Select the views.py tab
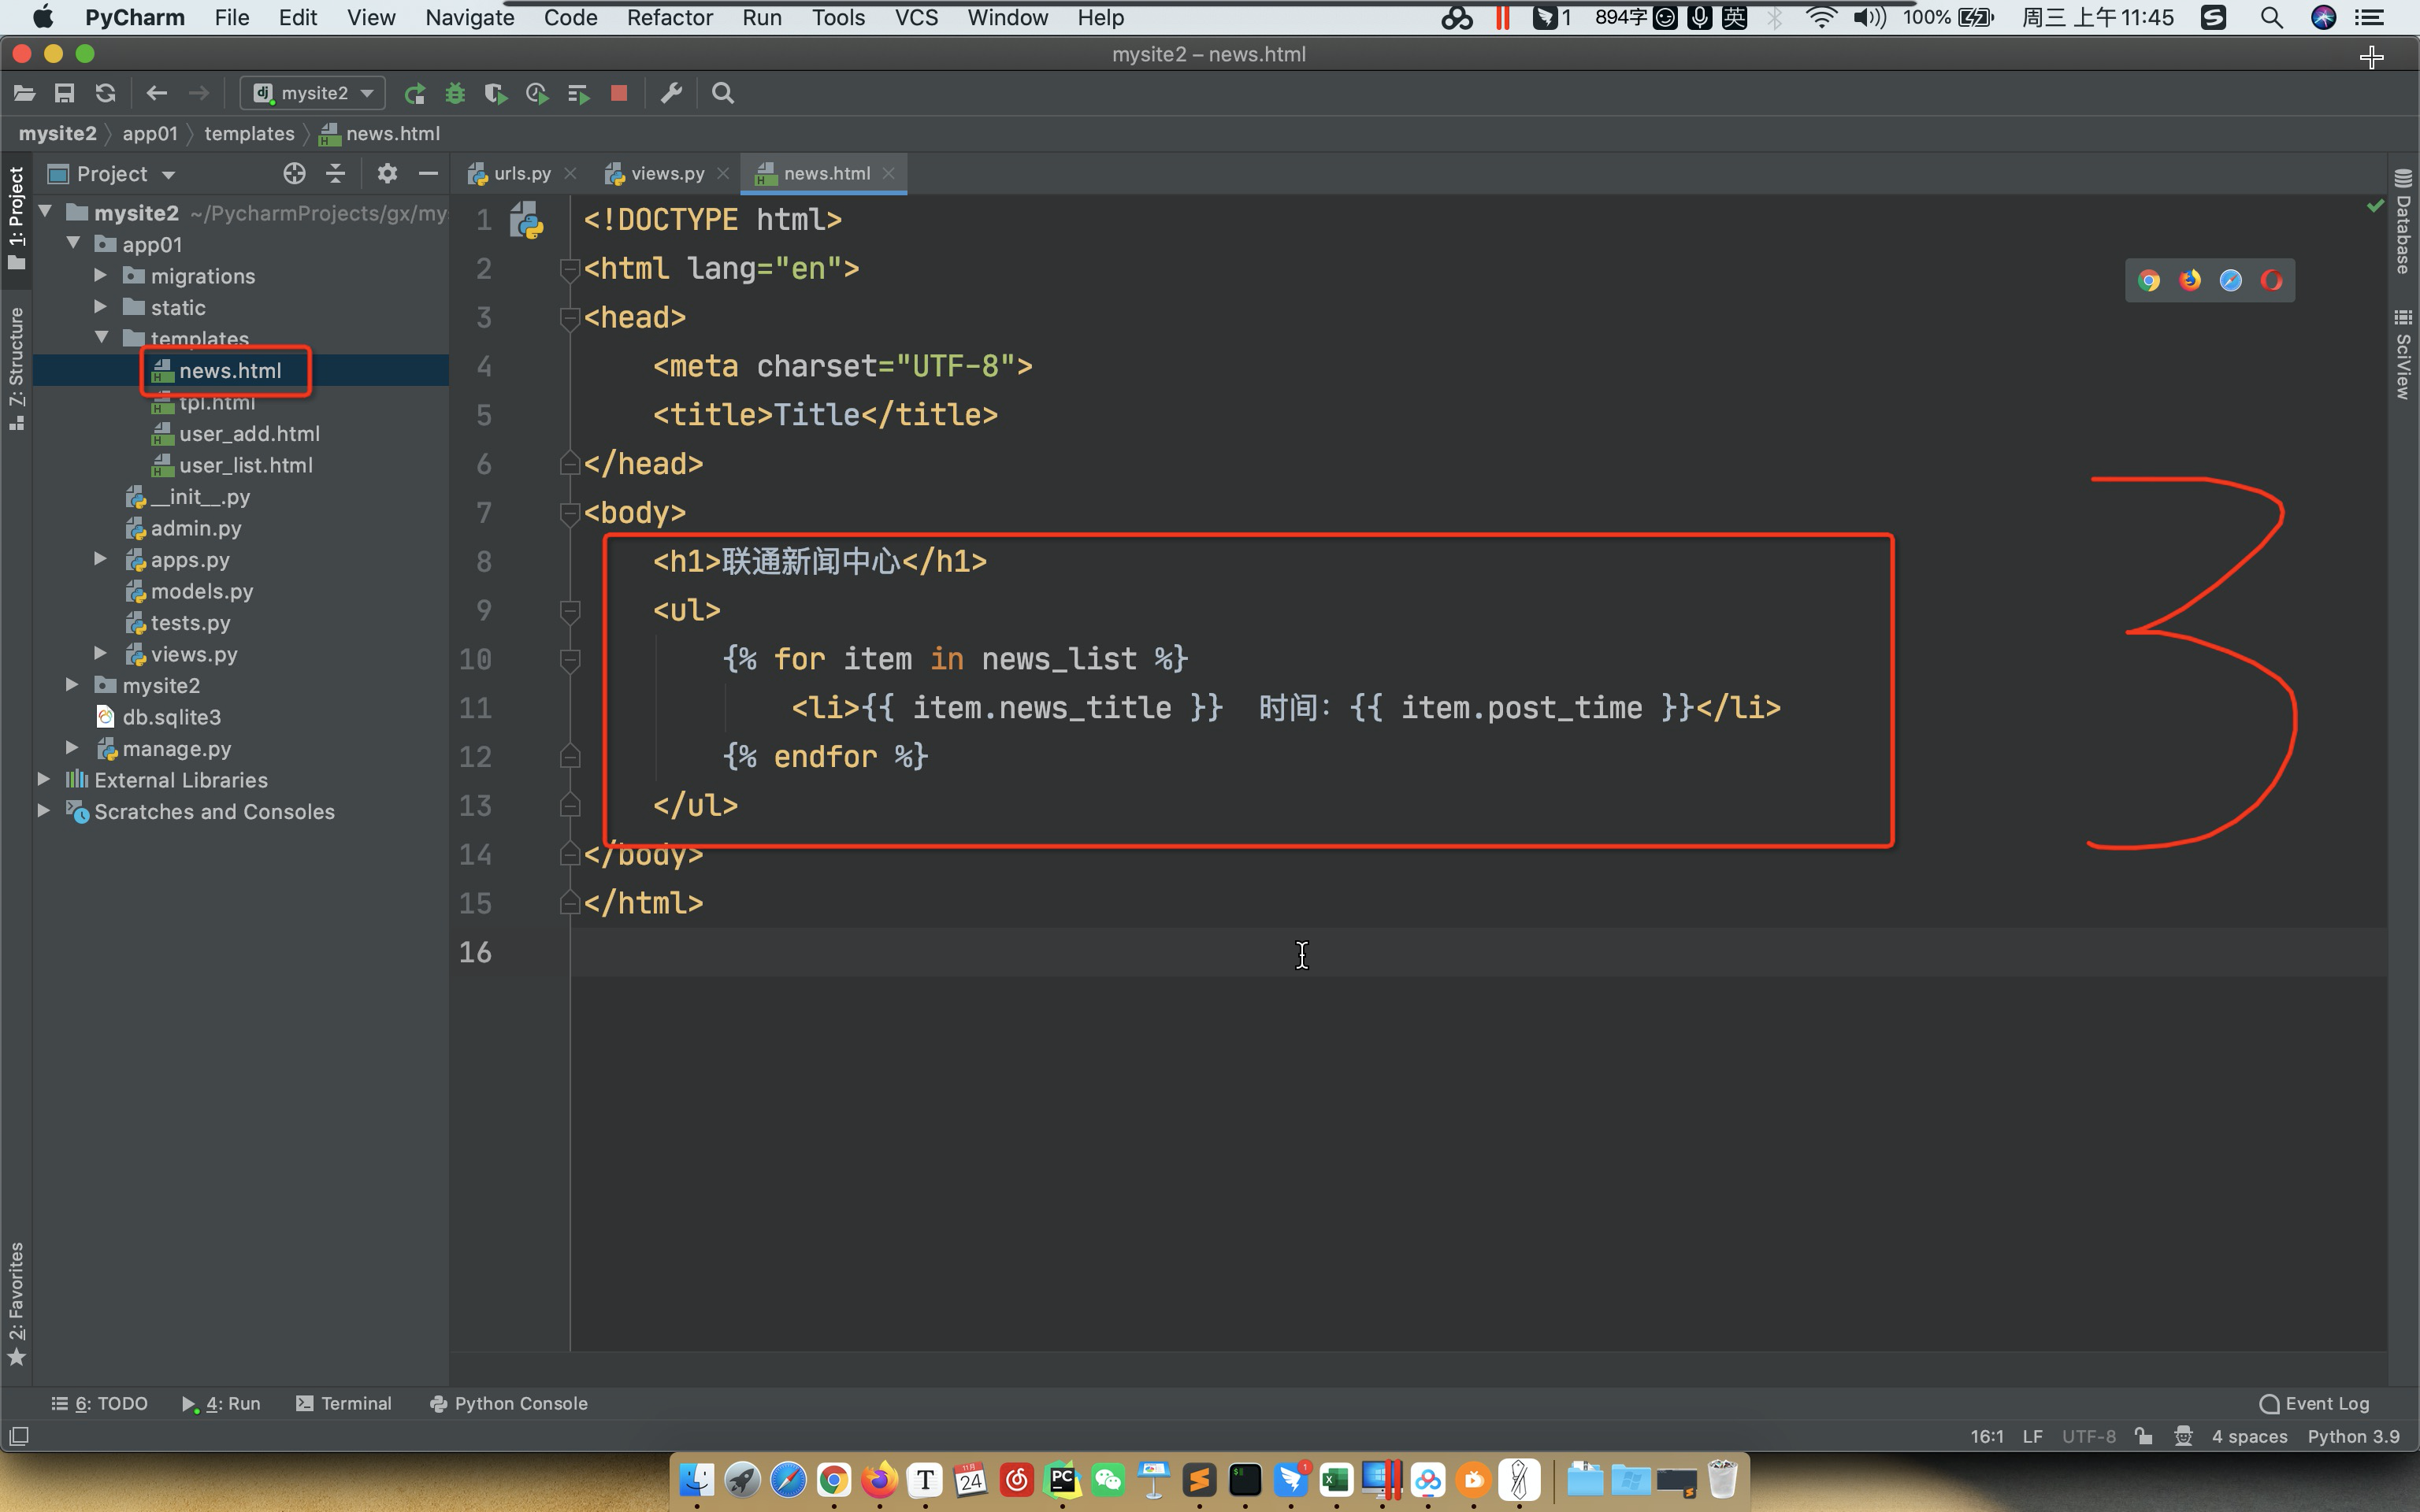Image resolution: width=2420 pixels, height=1512 pixels. tap(666, 172)
